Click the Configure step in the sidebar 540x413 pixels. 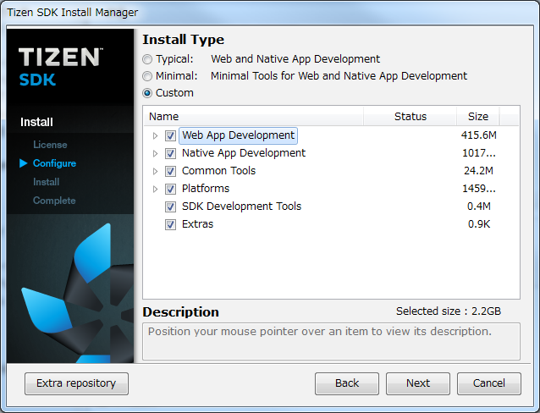54,163
